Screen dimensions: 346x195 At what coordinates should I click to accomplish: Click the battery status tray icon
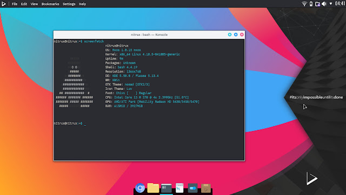coord(311,4)
